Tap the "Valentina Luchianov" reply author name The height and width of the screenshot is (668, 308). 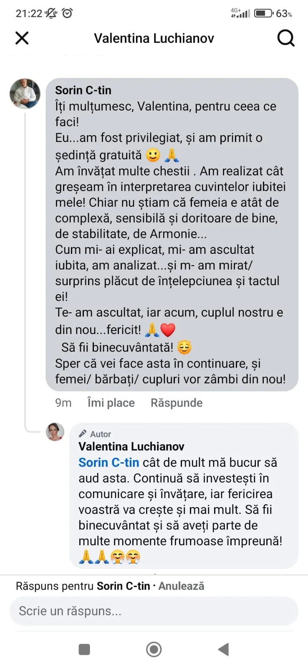131,447
